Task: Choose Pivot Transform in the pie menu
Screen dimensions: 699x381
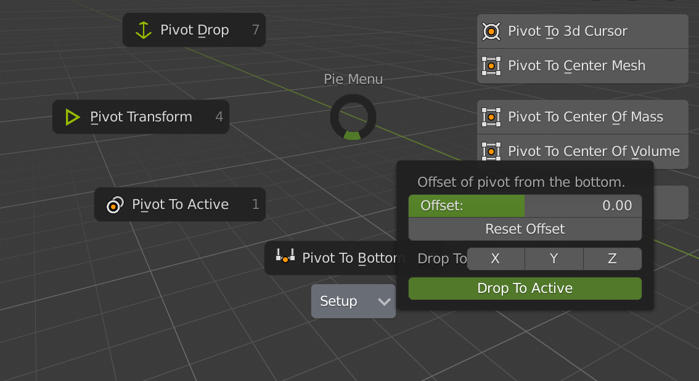Action: tap(141, 117)
